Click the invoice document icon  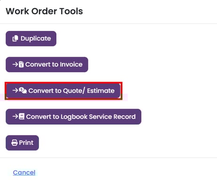[21, 64]
